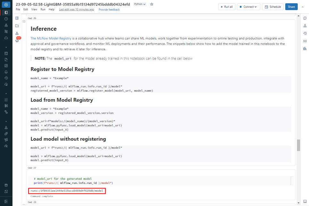Click the Share button
This screenshot has height=206, width=309.
[x=291, y=7]
